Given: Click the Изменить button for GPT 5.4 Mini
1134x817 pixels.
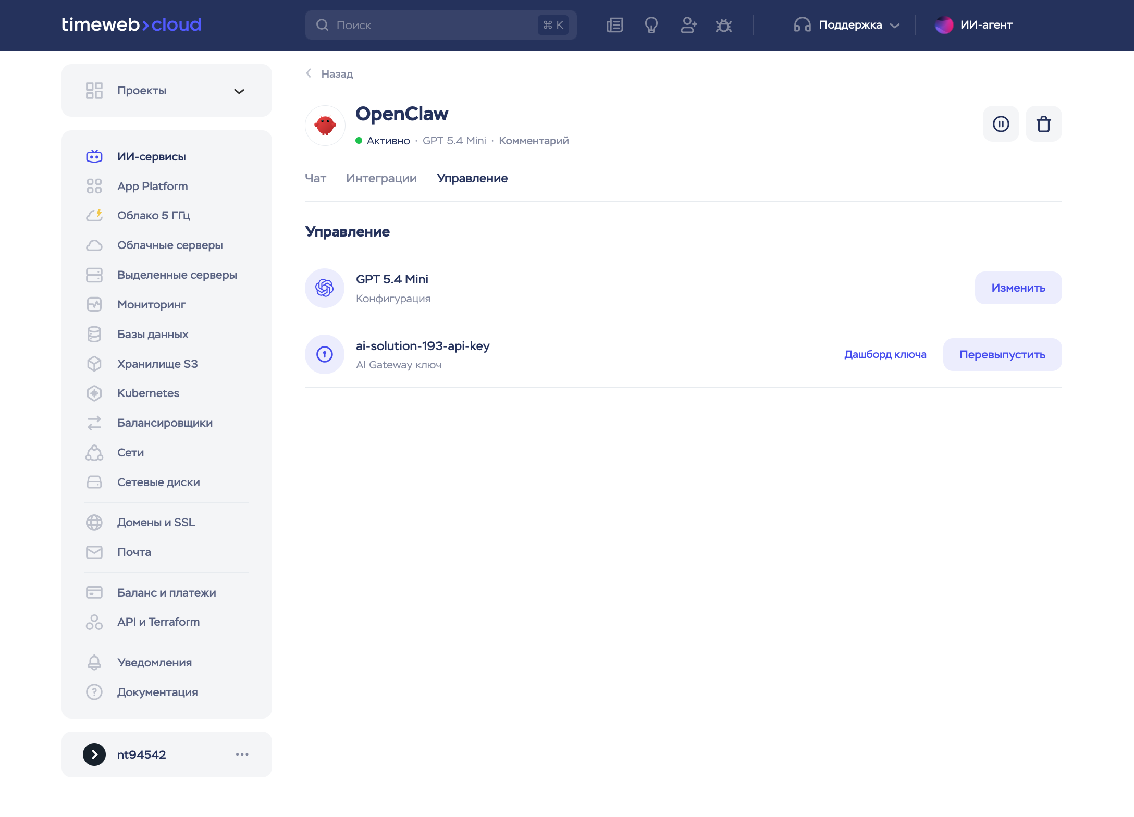Looking at the screenshot, I should 1018,288.
